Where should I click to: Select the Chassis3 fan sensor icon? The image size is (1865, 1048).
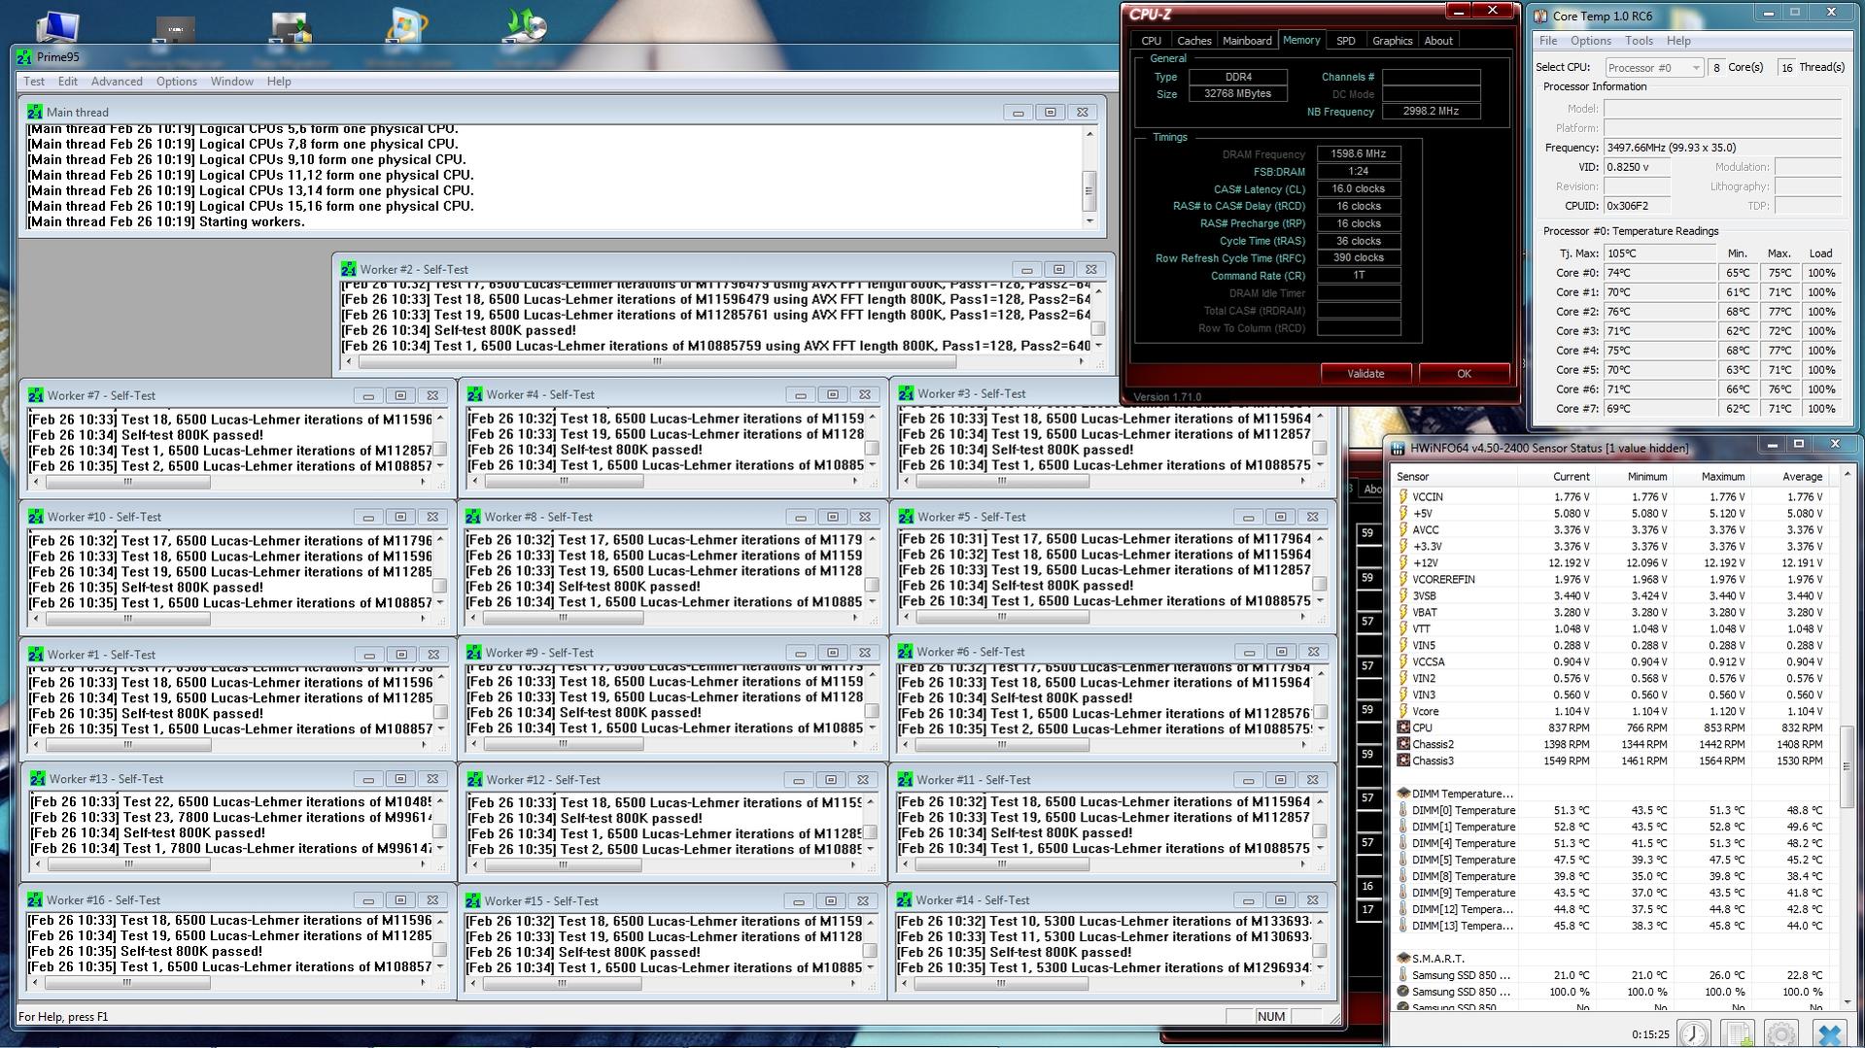pyautogui.click(x=1402, y=761)
